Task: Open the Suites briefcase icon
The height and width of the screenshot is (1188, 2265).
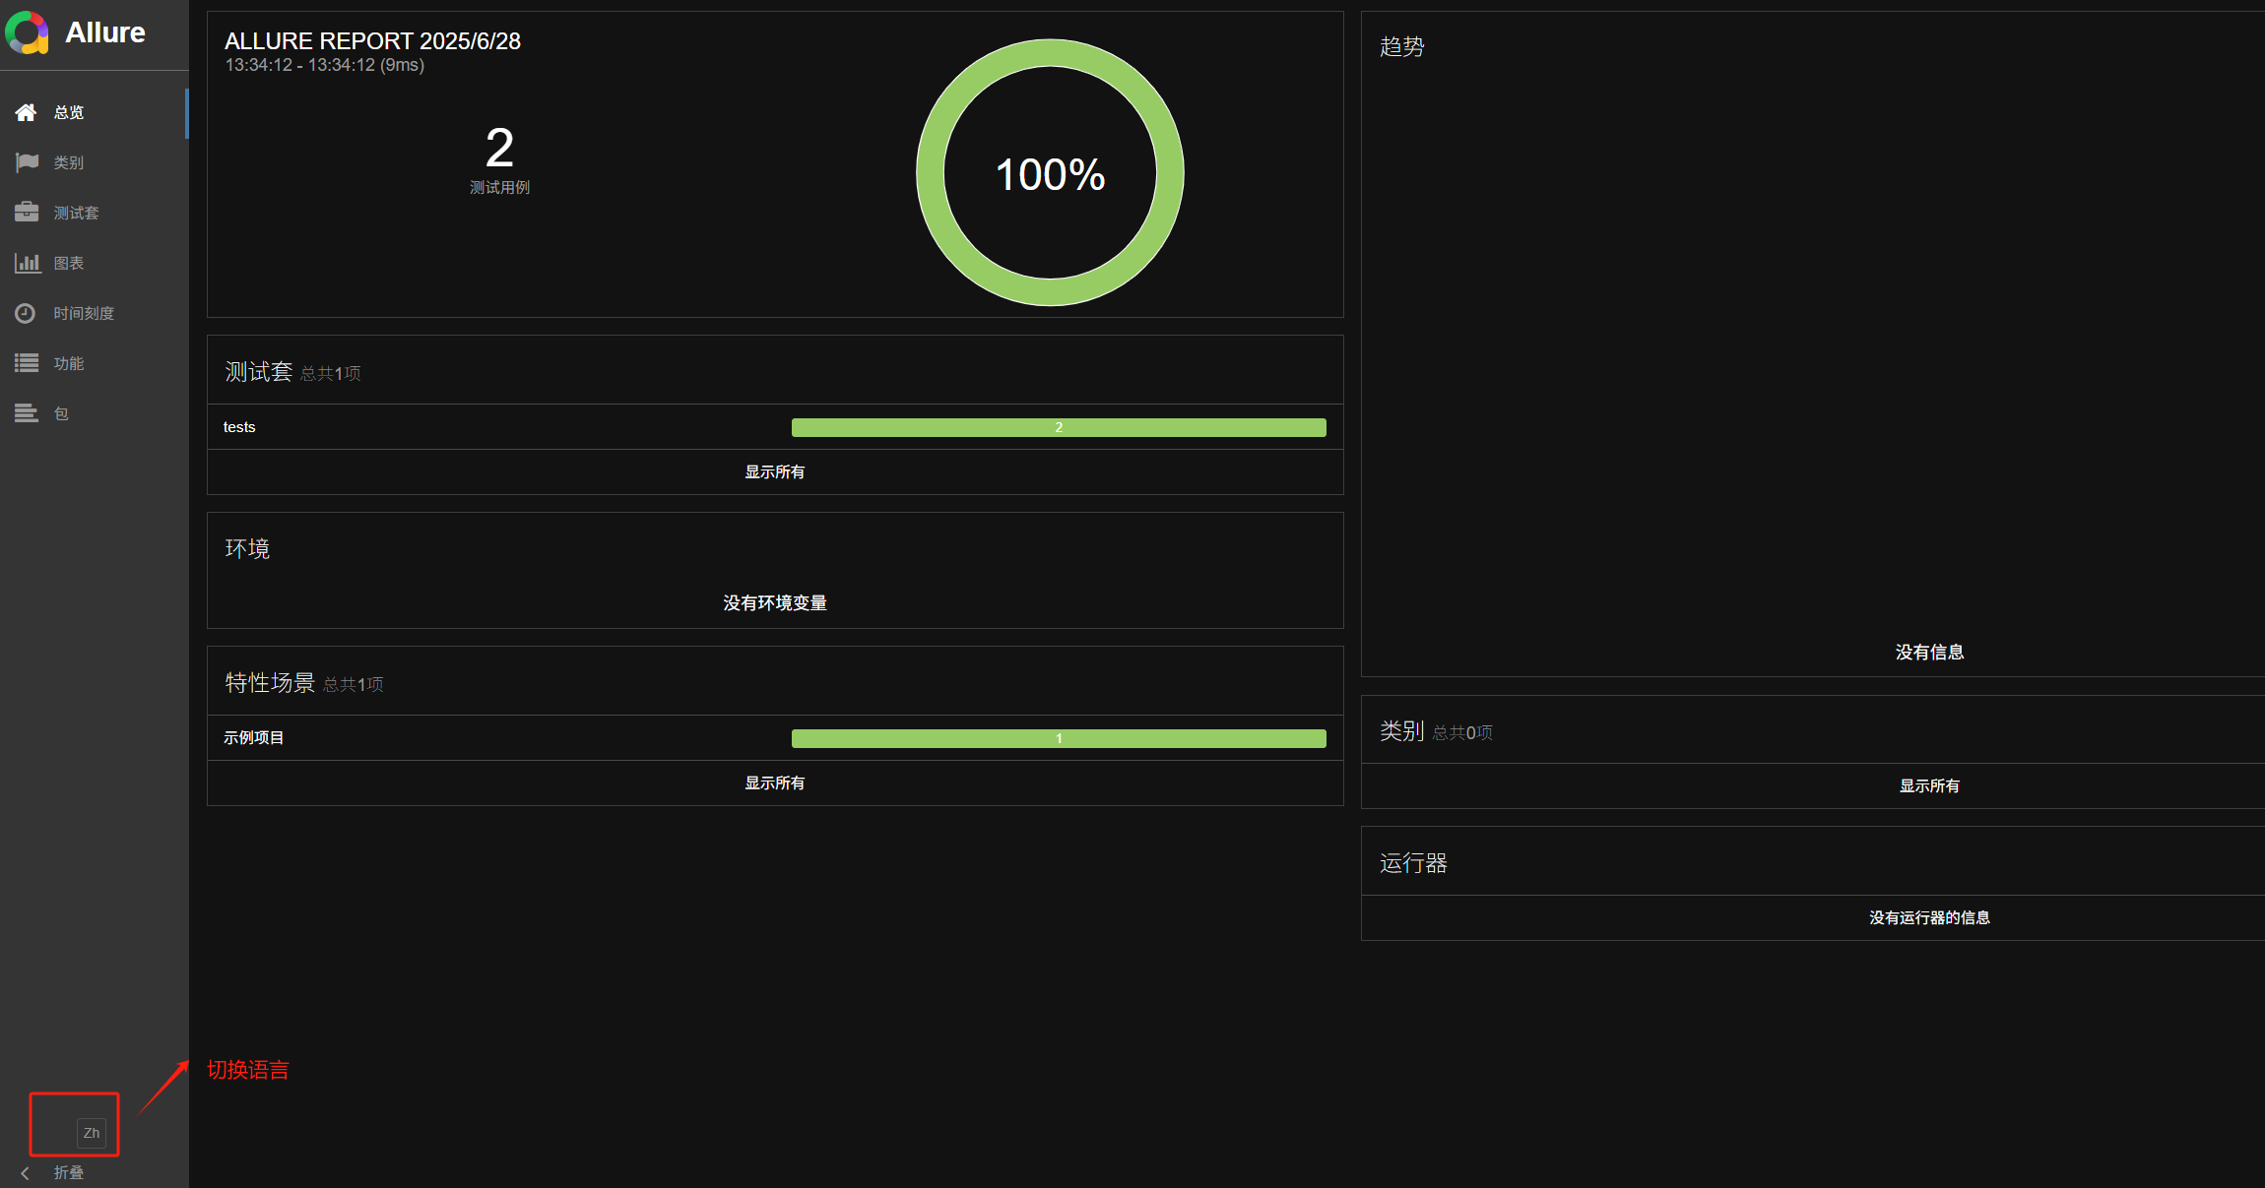Action: pyautogui.click(x=27, y=213)
